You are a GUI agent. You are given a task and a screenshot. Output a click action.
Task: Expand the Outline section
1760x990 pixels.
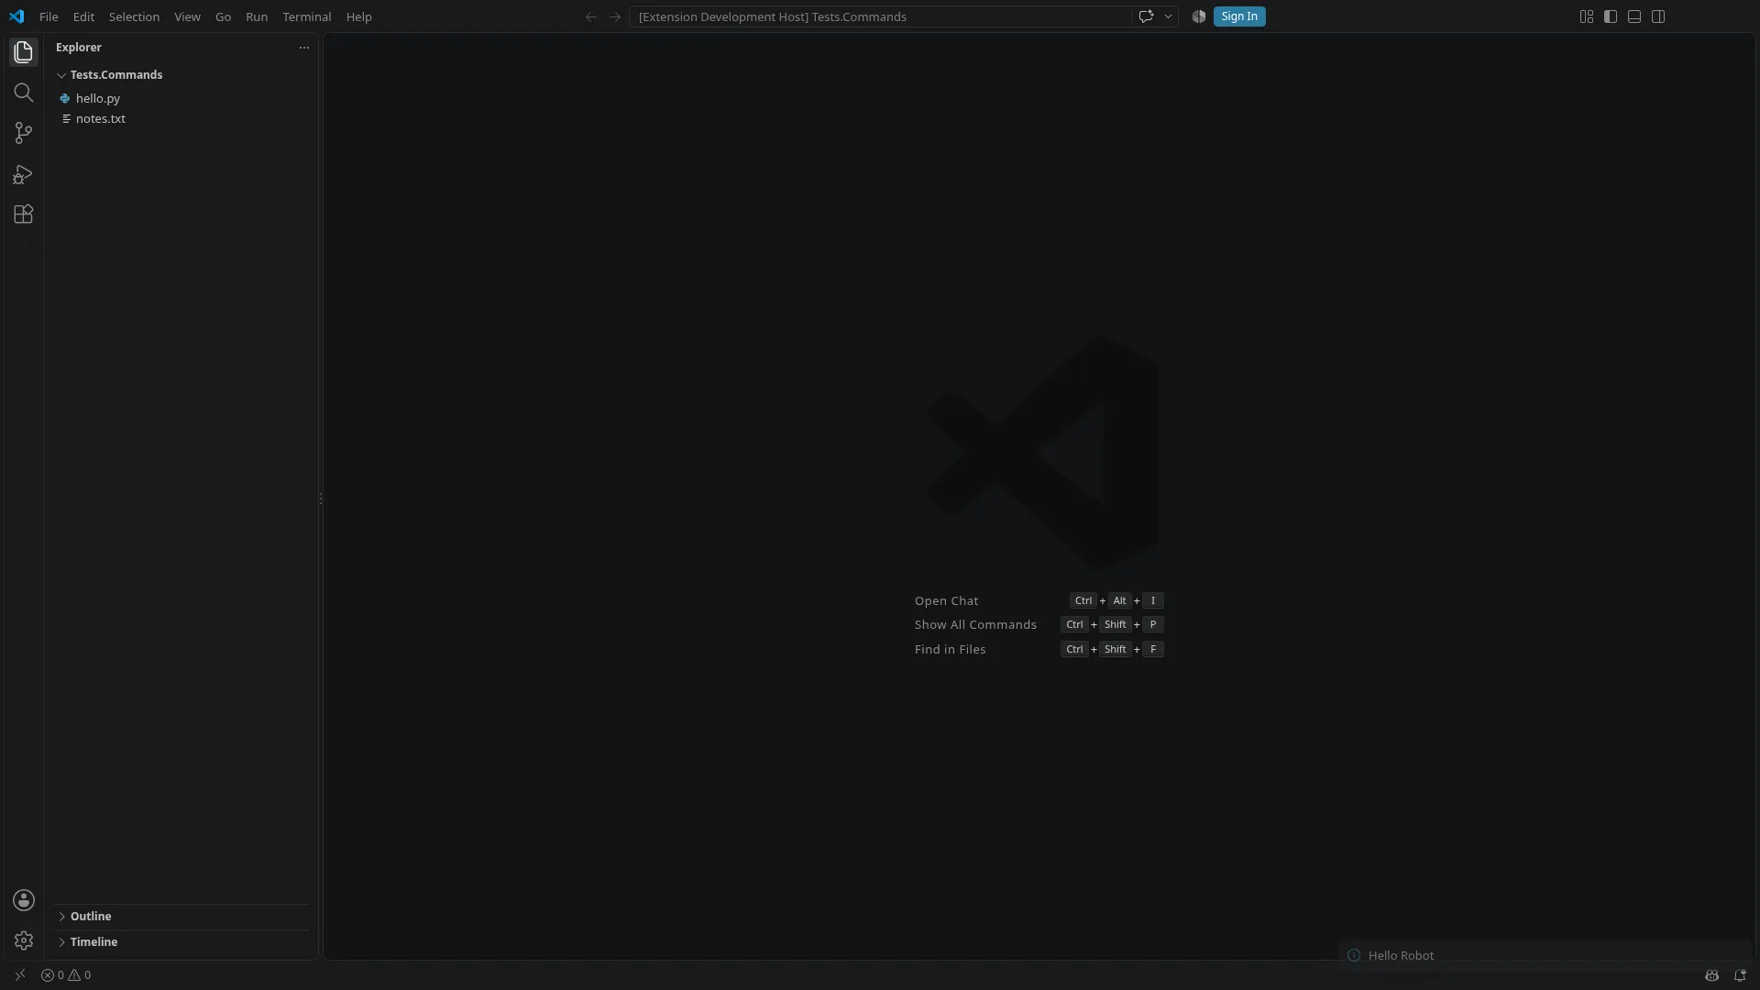pos(181,917)
